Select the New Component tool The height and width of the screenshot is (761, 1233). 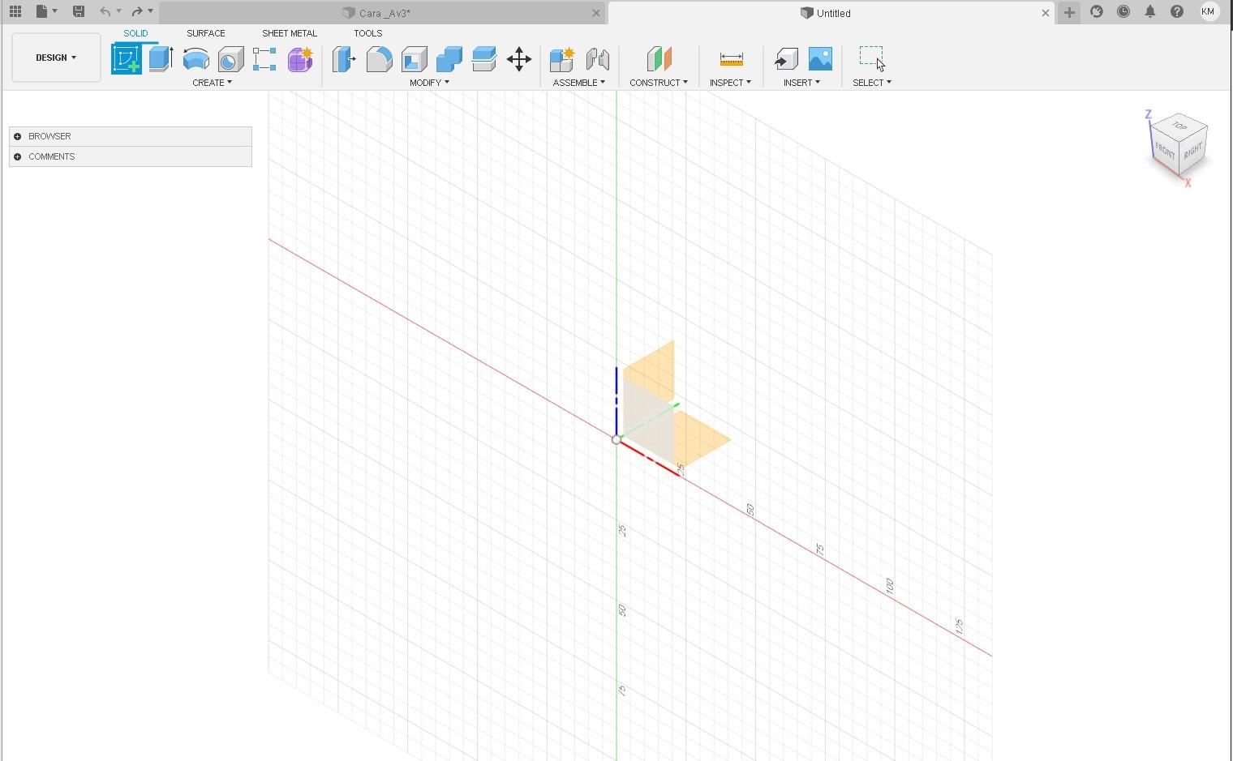tap(561, 59)
